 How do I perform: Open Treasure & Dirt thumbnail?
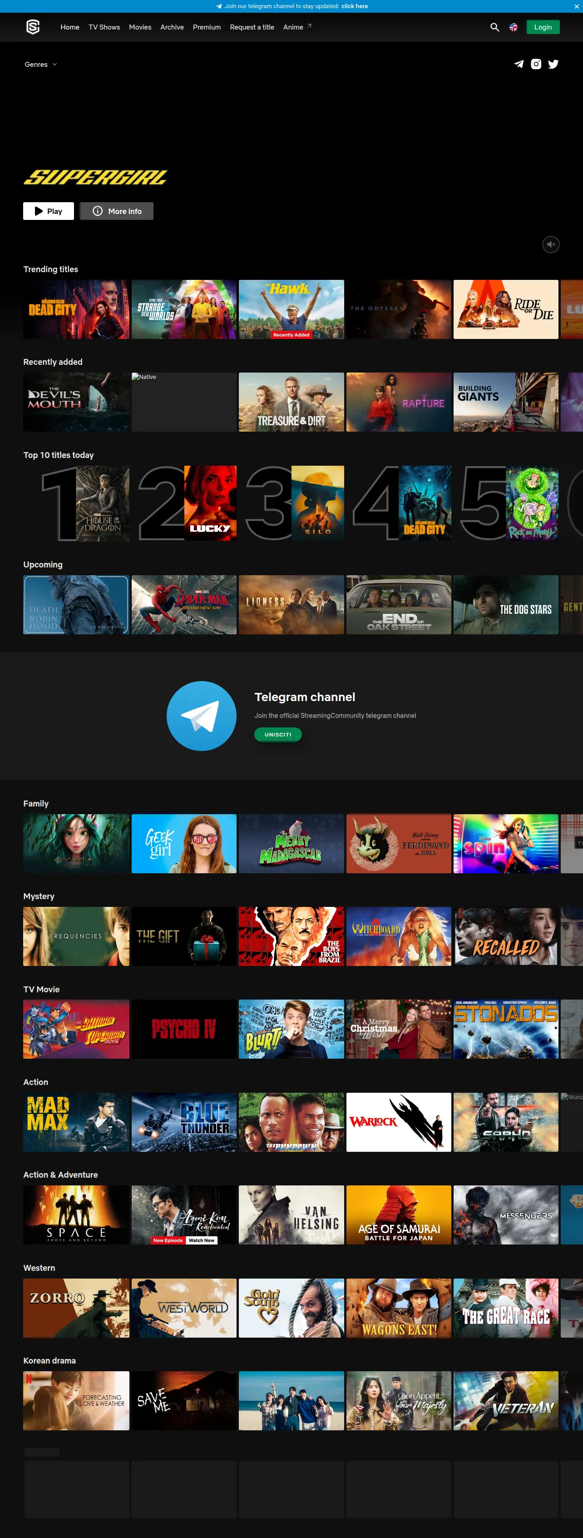[291, 403]
